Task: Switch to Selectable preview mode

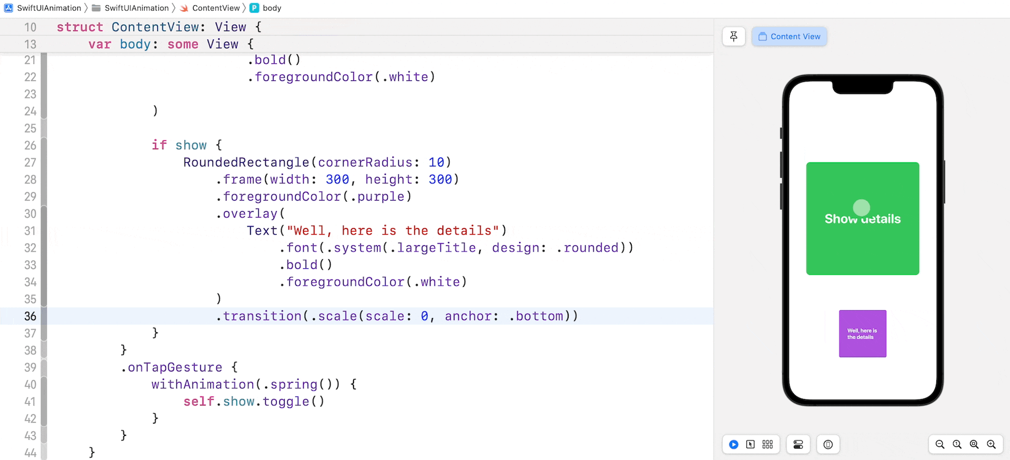Action: (x=751, y=445)
